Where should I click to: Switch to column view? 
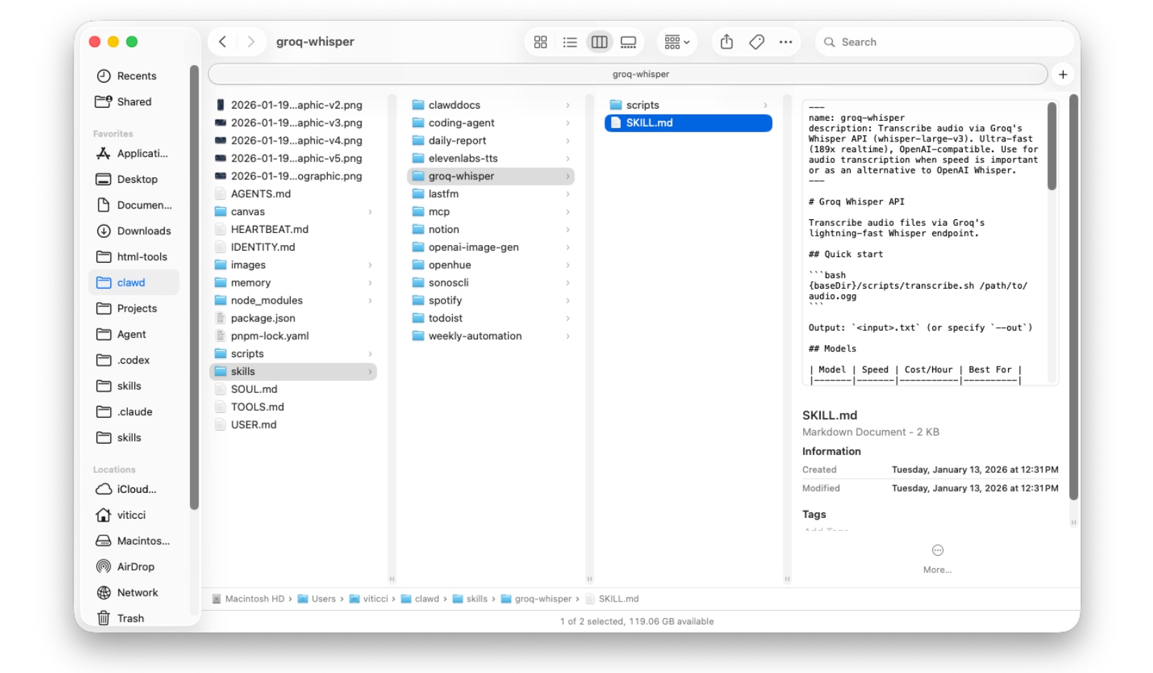(x=599, y=42)
